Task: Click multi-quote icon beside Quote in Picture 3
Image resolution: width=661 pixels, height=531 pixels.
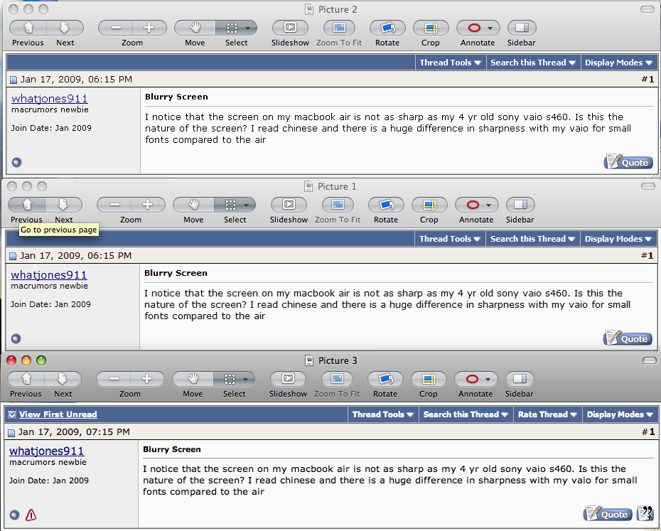Action: pyautogui.click(x=645, y=513)
